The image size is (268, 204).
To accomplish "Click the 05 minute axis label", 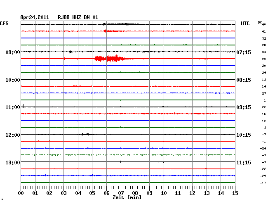I will point(92,193).
